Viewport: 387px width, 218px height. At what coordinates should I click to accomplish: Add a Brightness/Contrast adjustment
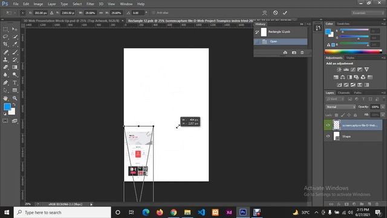click(339, 70)
